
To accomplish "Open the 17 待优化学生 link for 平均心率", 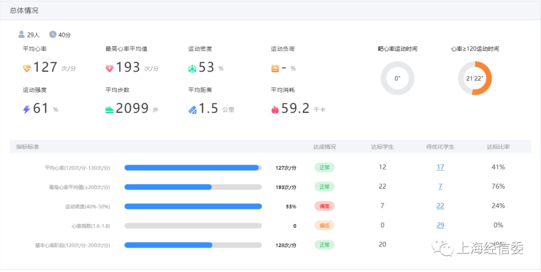I will [440, 167].
